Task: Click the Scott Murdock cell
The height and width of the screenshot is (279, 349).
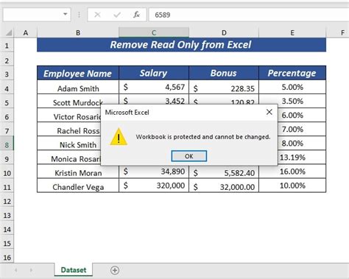Action: 78,101
